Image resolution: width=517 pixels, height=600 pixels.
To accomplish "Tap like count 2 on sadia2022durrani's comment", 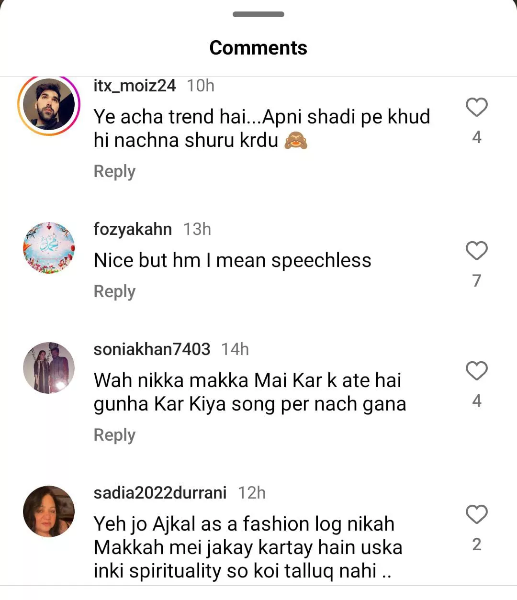I will [x=476, y=544].
